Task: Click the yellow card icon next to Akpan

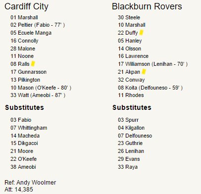Action: click(x=144, y=72)
